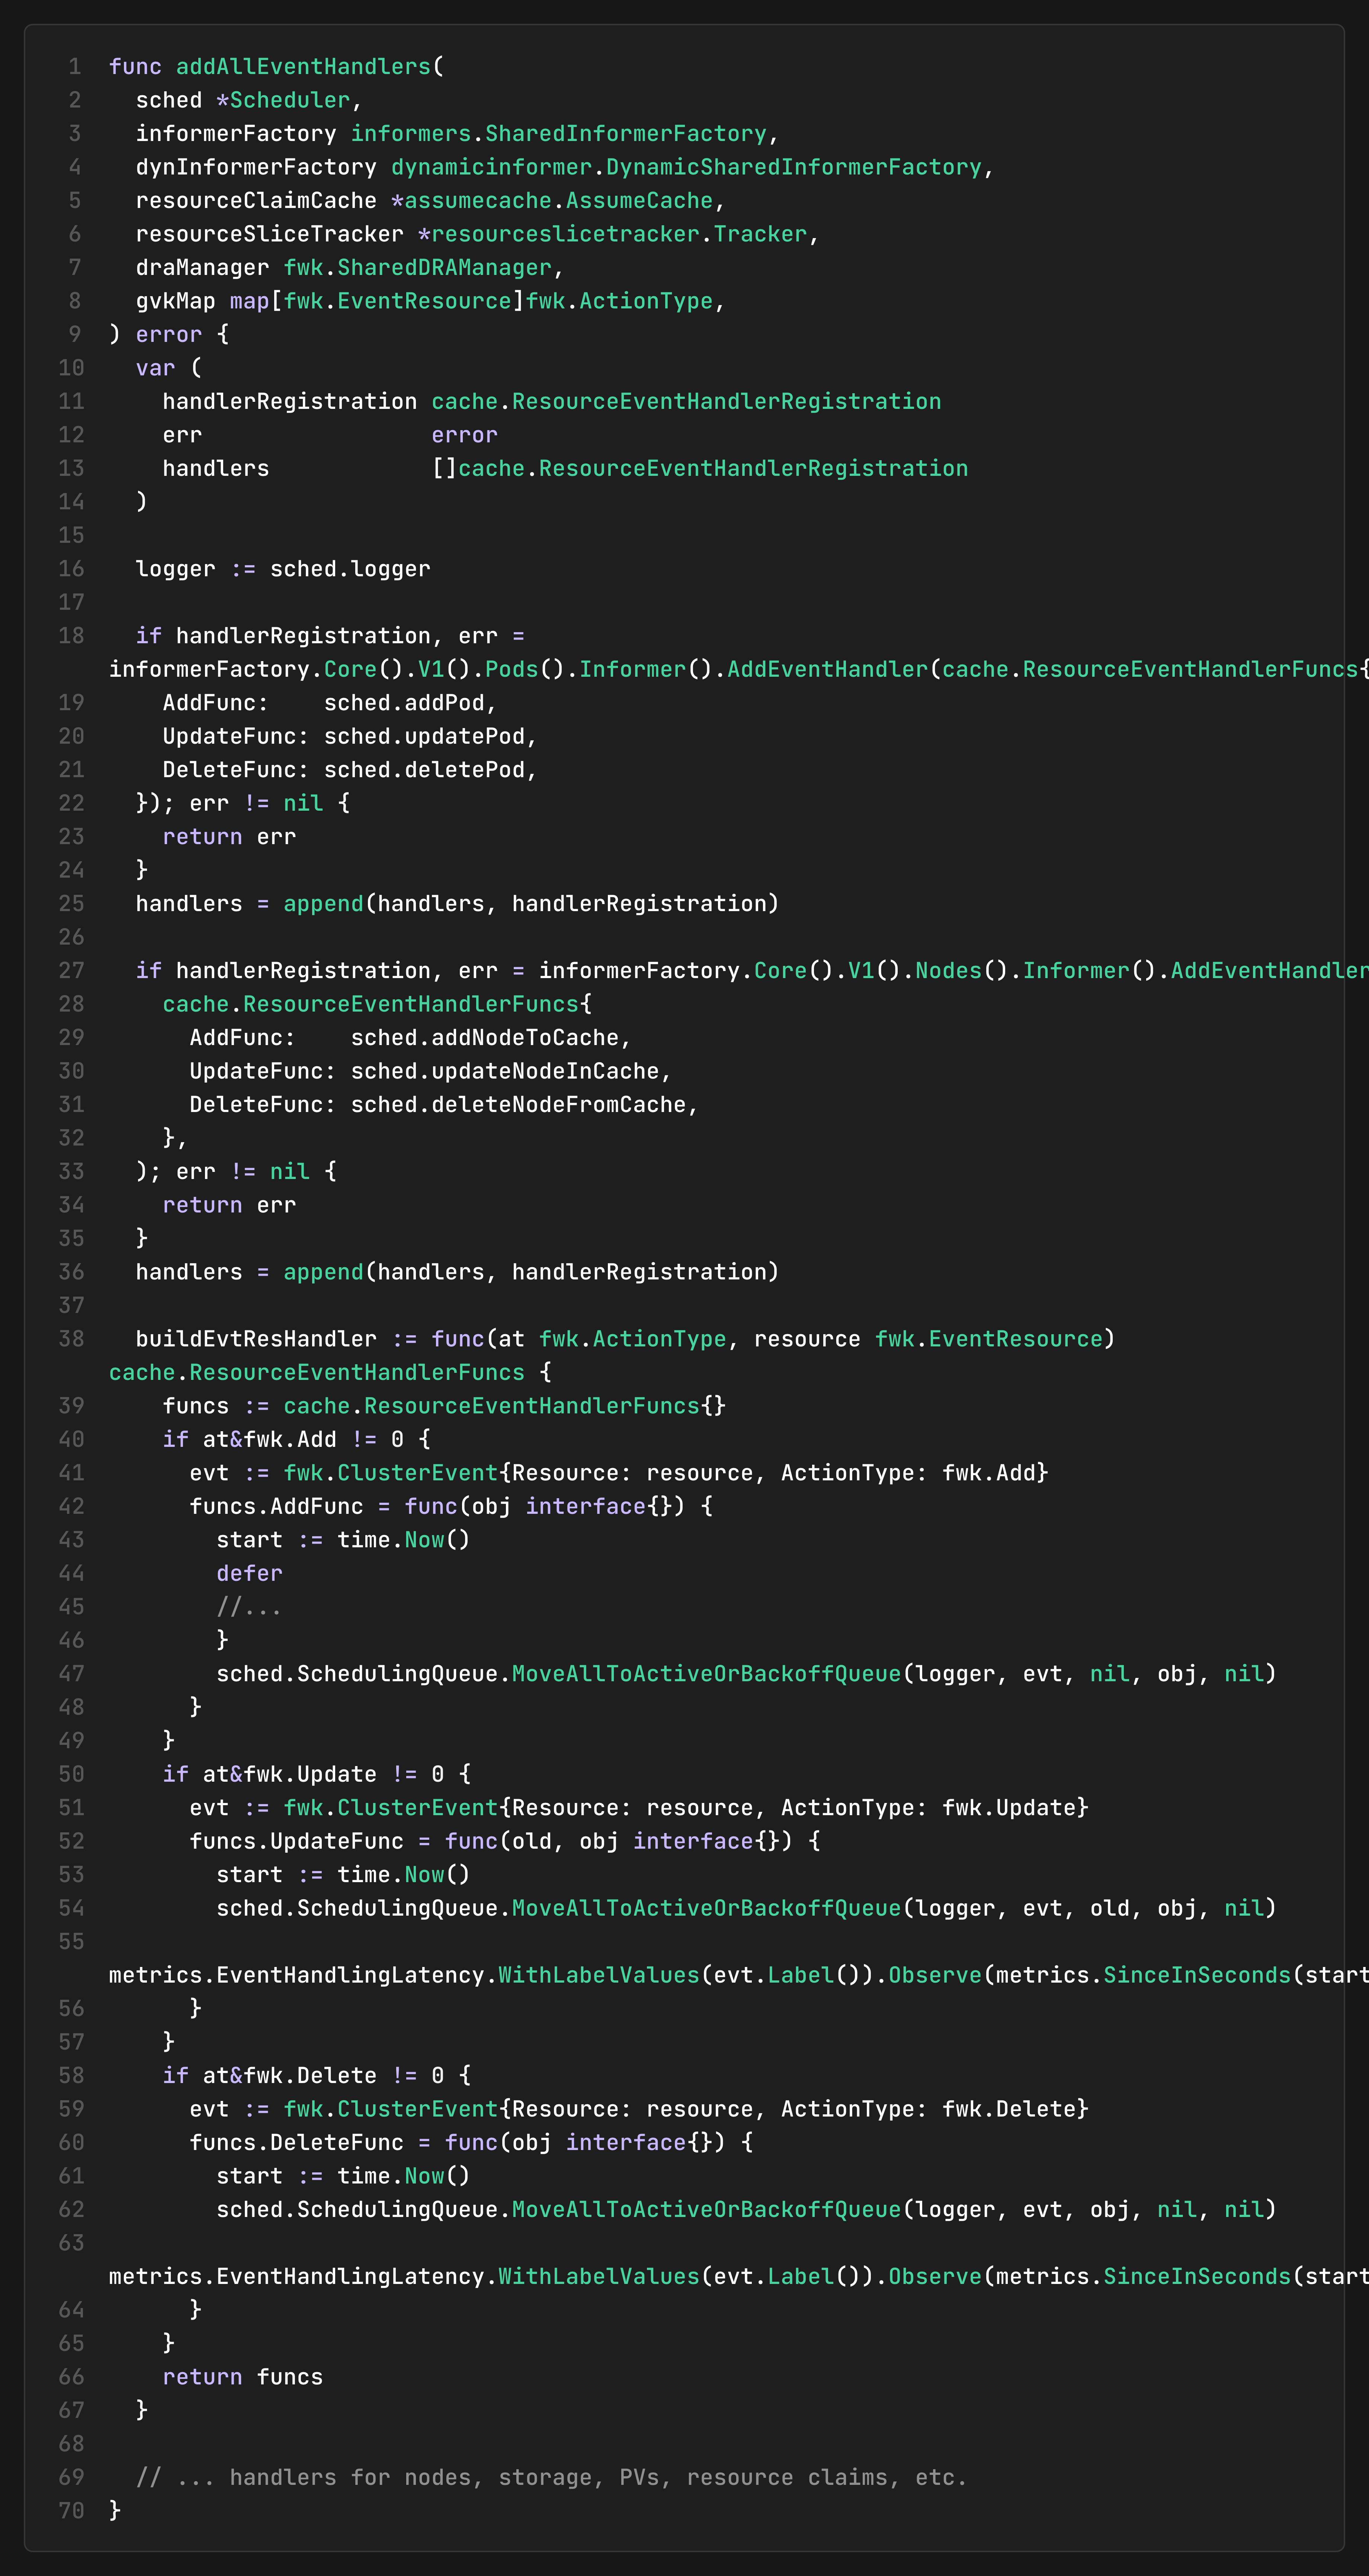
Task: Click the sched.addPod reference
Action: [x=409, y=703]
